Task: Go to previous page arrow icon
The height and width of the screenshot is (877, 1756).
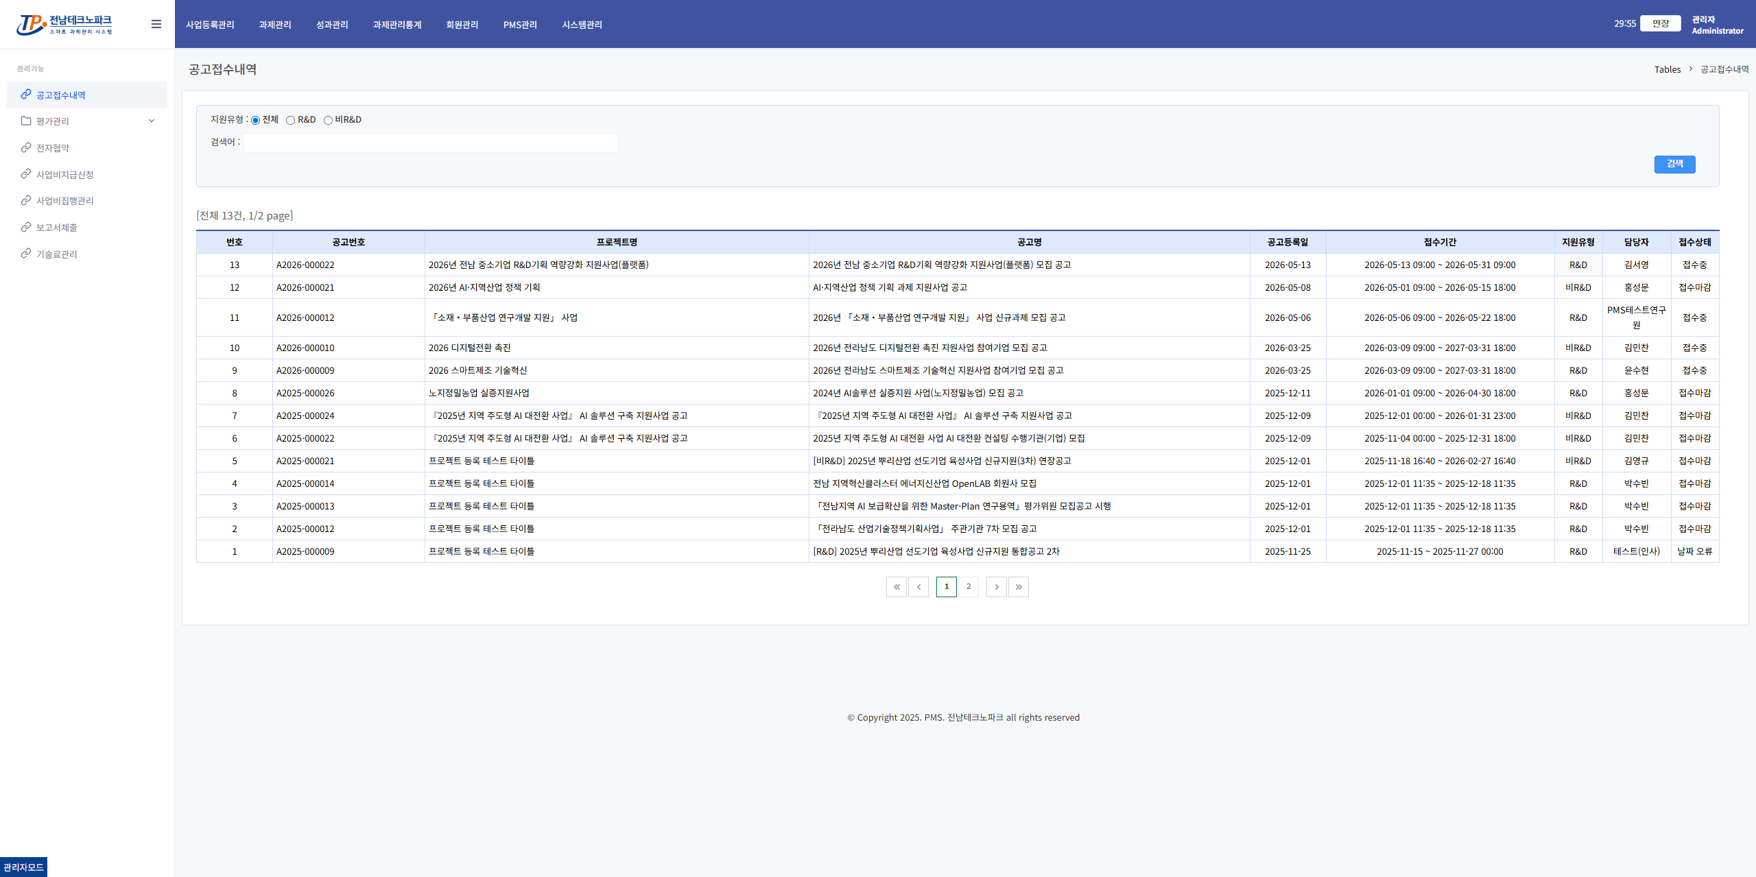Action: pos(918,587)
